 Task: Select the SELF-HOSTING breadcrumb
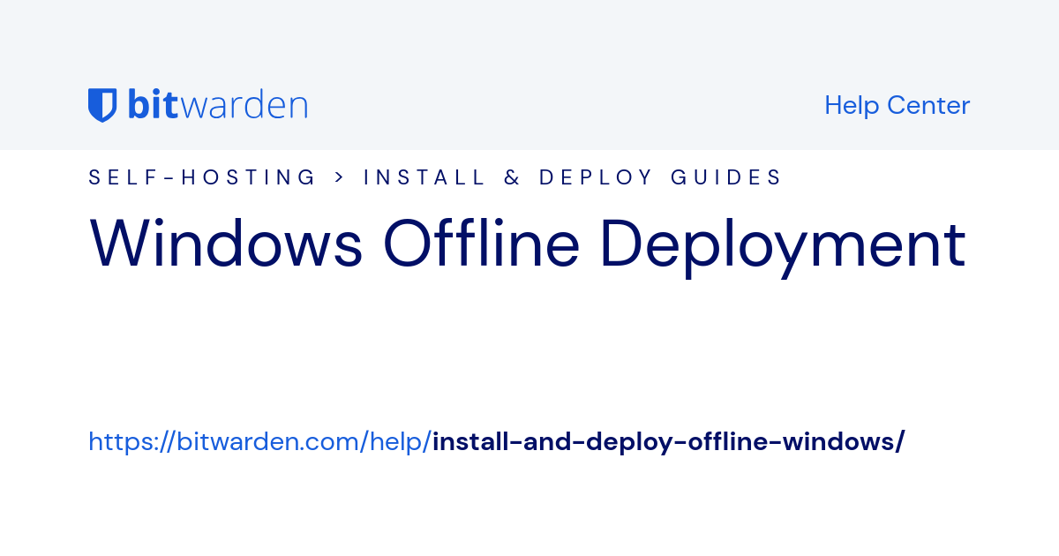pyautogui.click(x=202, y=177)
